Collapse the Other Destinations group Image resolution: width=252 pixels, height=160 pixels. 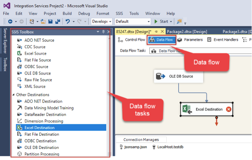click(x=13, y=95)
